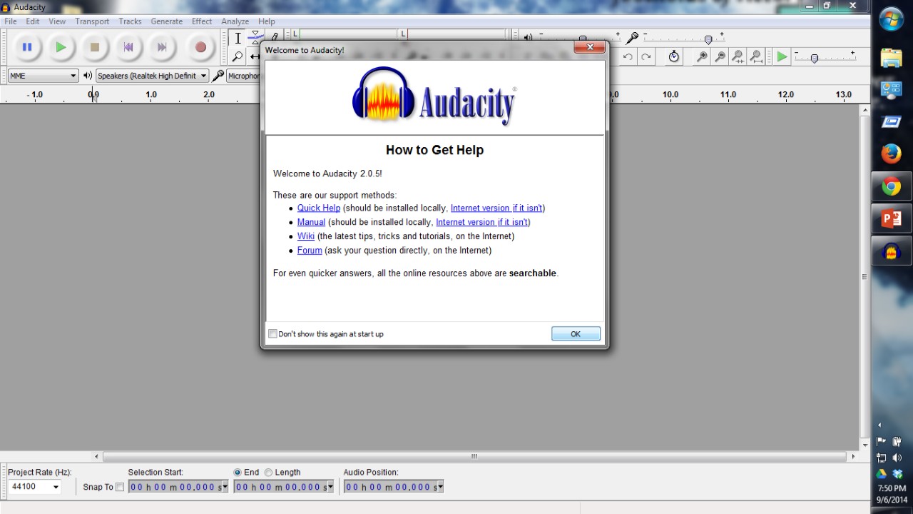Click the green Play-at-speed button
This screenshot has height=514, width=913.
[782, 56]
